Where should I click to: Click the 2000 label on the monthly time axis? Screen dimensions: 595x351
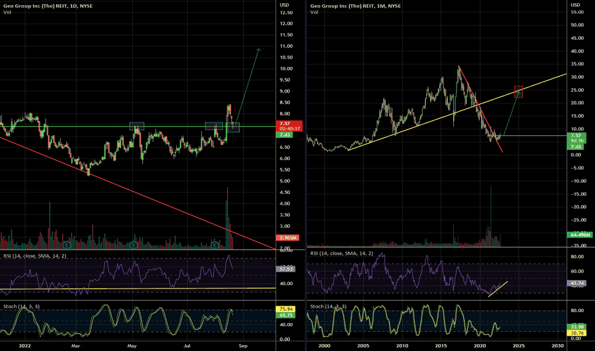[324, 346]
